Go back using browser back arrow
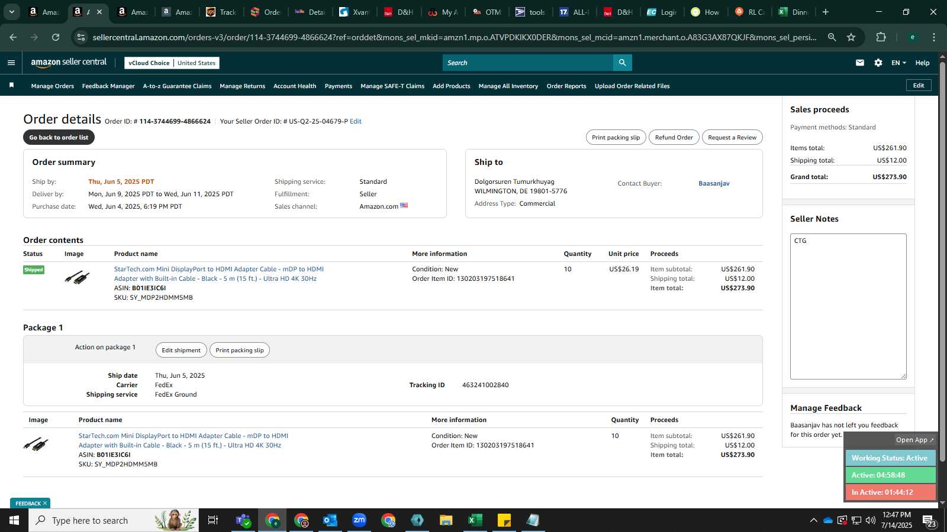Screen dimensions: 947x532 [13, 37]
